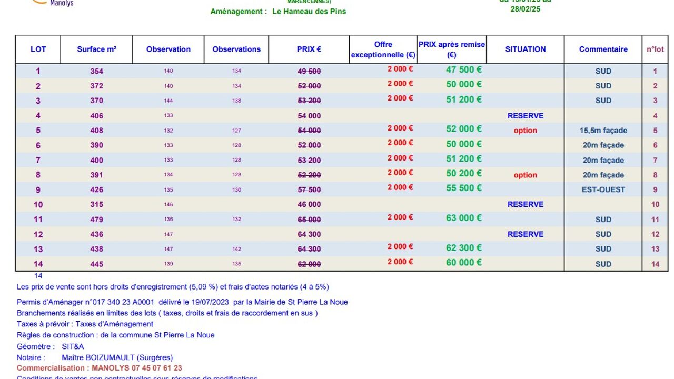This screenshot has width=674, height=379.
Task: Select geometer name 'SIT&A'
Action: pos(73,346)
